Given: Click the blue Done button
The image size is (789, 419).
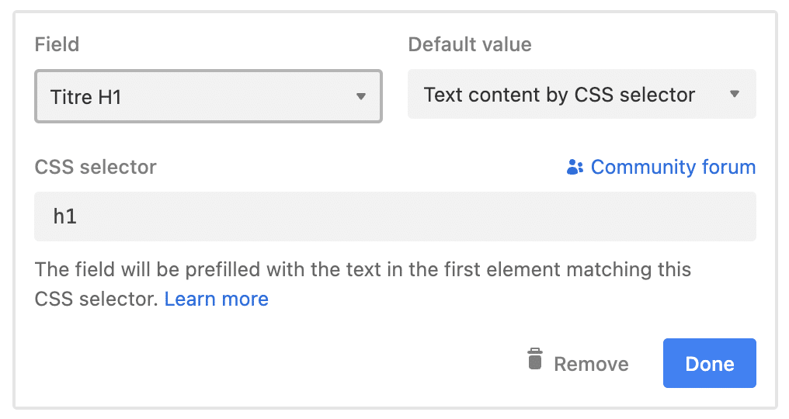Looking at the screenshot, I should 710,363.
